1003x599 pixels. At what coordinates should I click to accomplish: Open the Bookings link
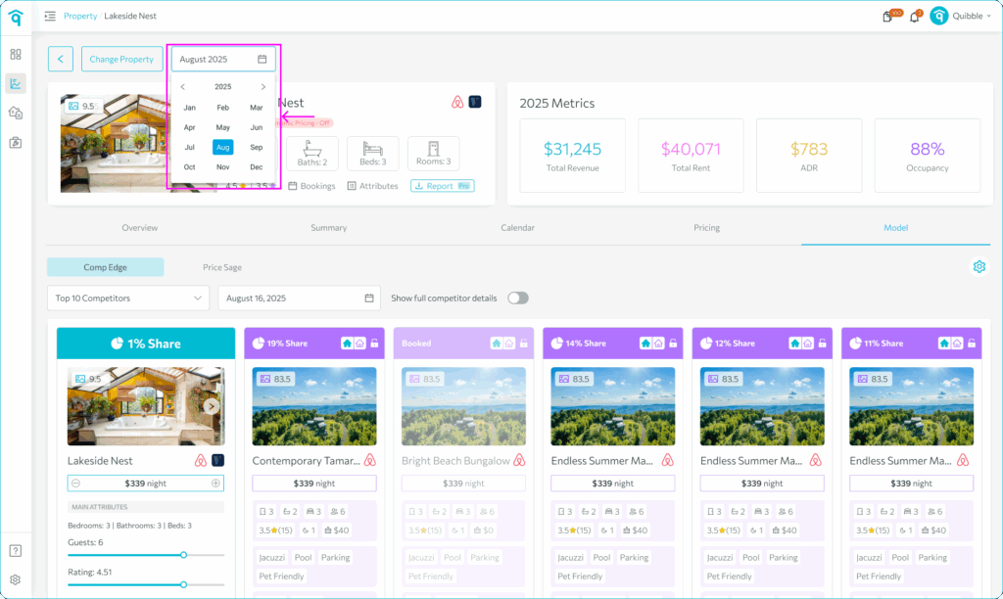coord(311,186)
